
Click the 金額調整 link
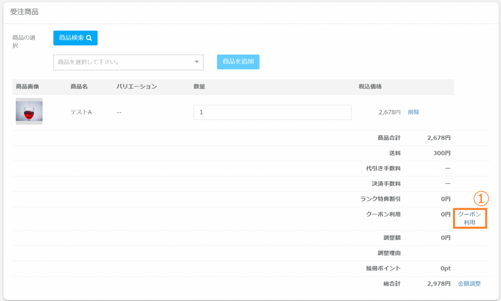click(x=469, y=283)
